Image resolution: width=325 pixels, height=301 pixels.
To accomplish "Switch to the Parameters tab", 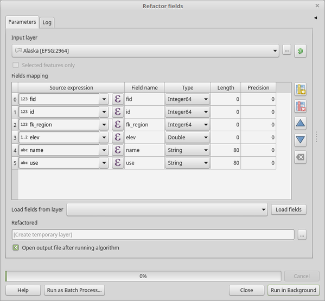I will coord(22,22).
